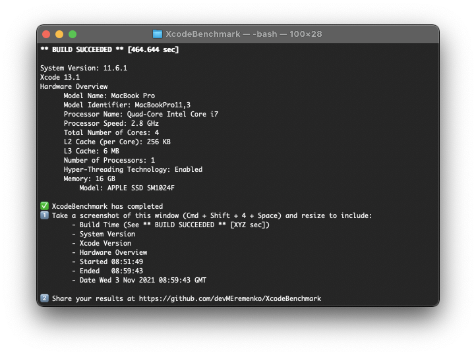Image resolution: width=476 pixels, height=355 pixels.
Task: Click Processor Name: Quad-Core Intel Core i7
Action: (141, 115)
